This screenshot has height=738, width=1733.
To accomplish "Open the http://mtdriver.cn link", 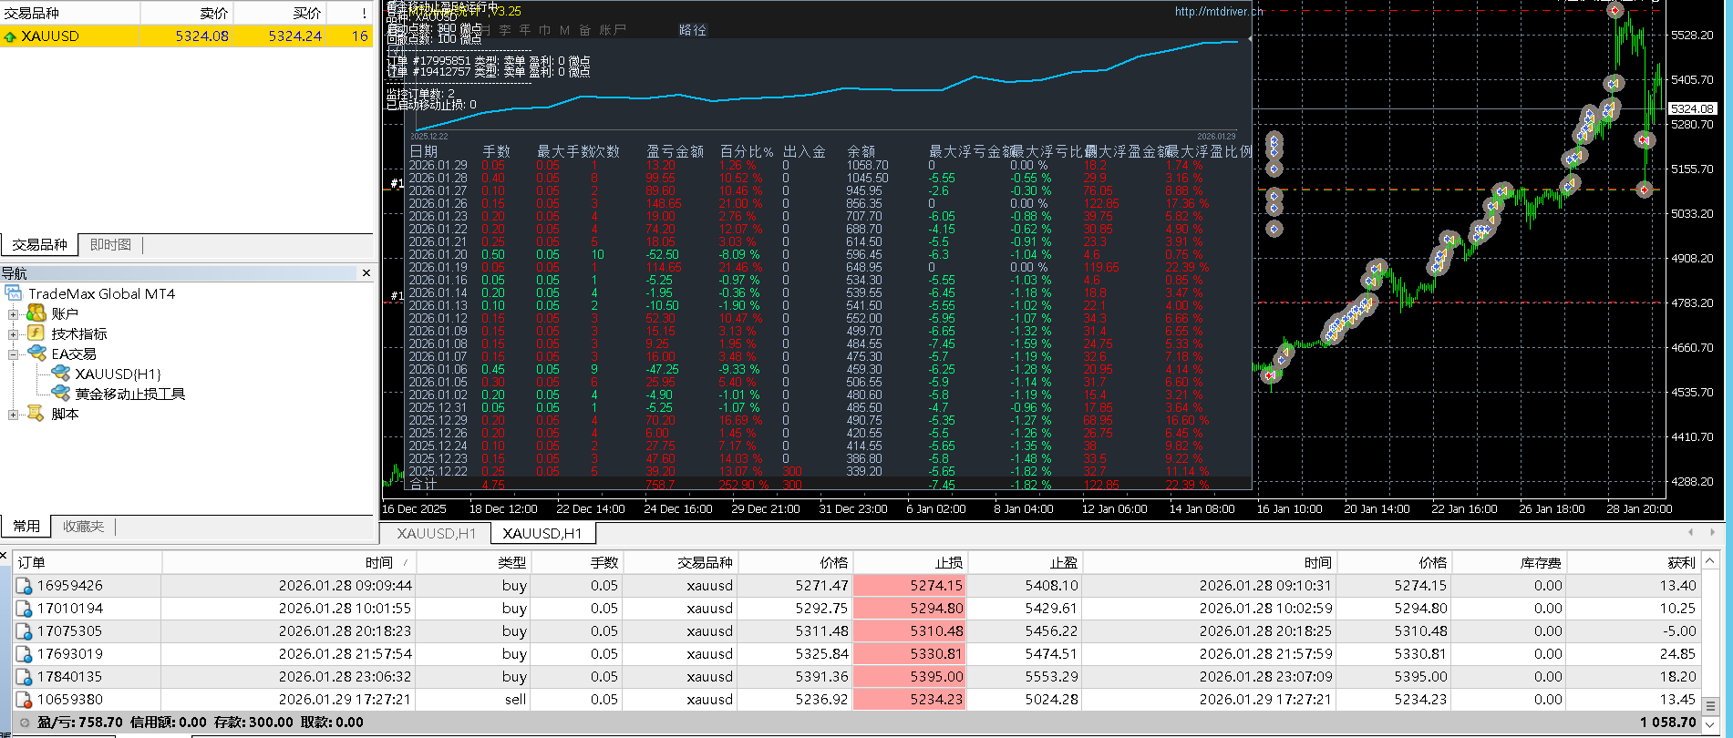I will point(1219,12).
